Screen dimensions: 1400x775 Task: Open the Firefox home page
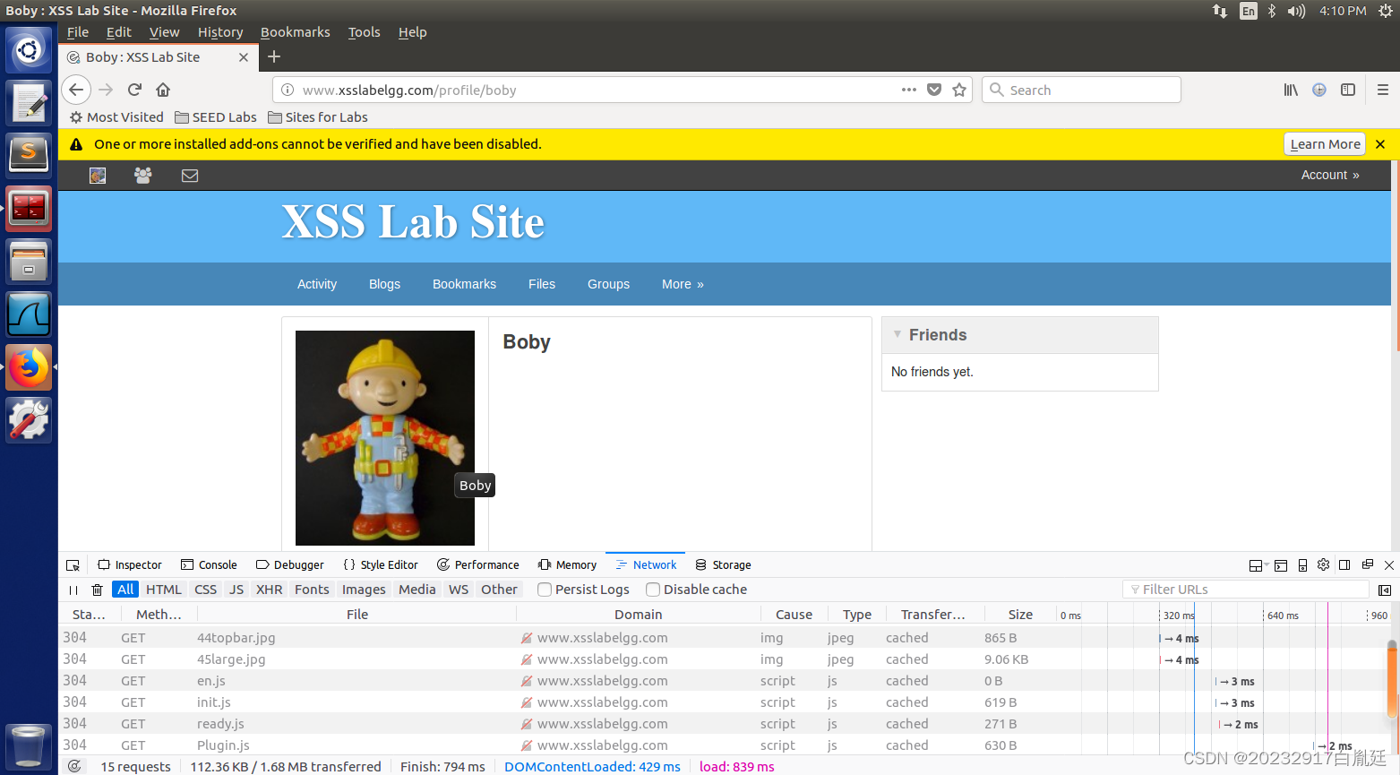click(163, 90)
